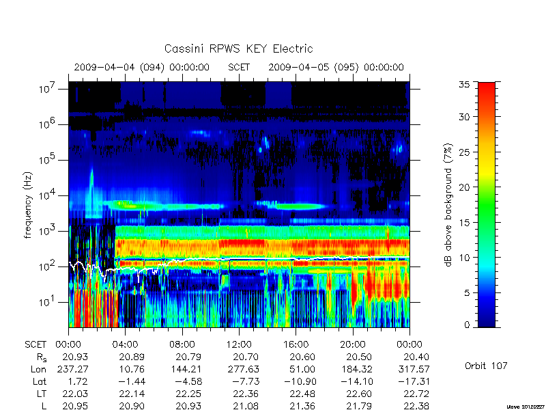Click the 'Cassini RPWS KEY Electric' plot title
Viewport: 546px width, 410px height.
click(238, 49)
